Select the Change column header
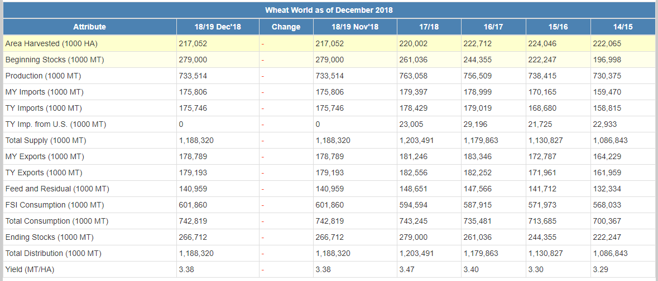 (286, 27)
